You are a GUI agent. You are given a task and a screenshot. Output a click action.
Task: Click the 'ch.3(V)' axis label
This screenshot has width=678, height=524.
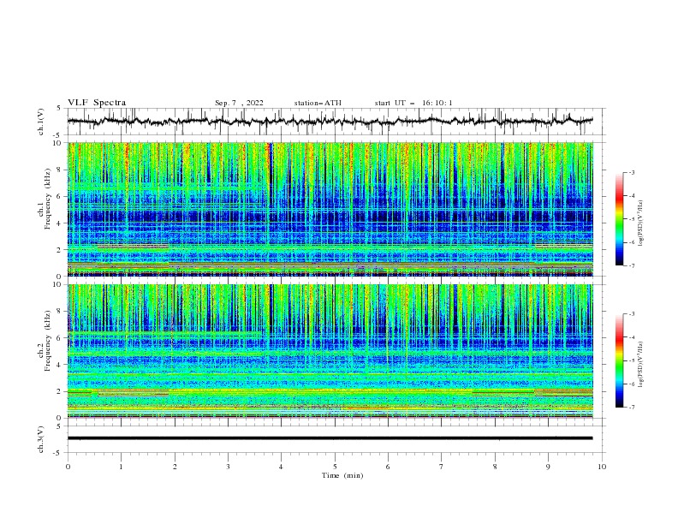point(41,439)
